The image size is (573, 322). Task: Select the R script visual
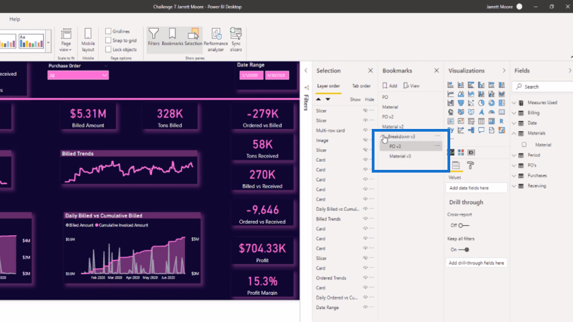click(502, 121)
